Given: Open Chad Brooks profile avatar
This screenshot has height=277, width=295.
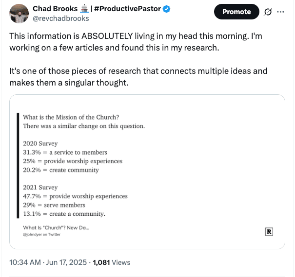Looking at the screenshot, I should [19, 14].
